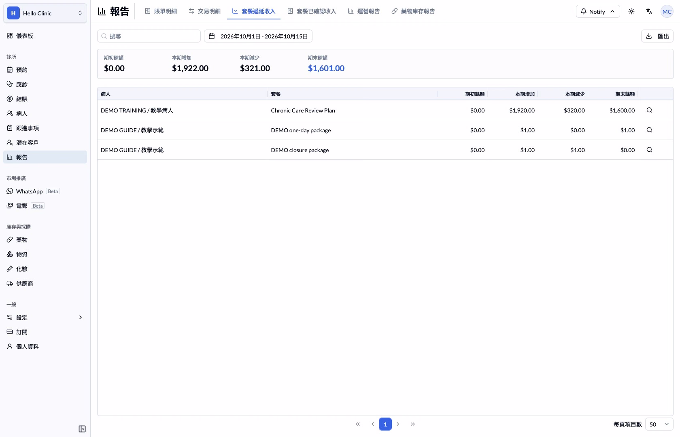Open the 每頁項目數 50 dropdown

point(659,424)
